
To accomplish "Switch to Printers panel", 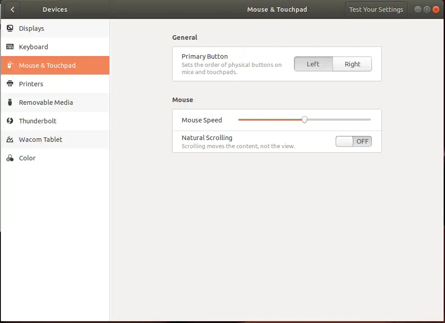I will (x=55, y=84).
